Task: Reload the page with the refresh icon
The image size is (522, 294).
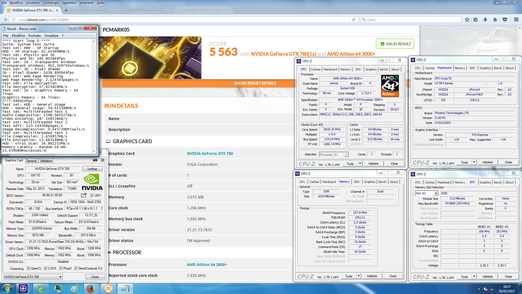Action: 354,20
